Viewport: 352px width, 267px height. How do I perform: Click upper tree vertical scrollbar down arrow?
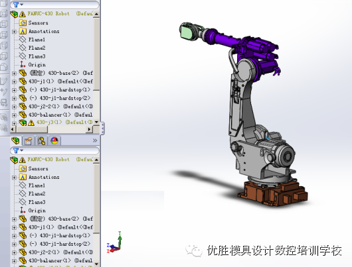[x=96, y=123]
